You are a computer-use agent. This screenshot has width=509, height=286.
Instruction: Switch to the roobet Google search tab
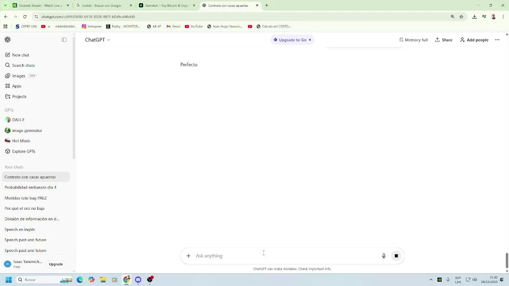(x=104, y=6)
